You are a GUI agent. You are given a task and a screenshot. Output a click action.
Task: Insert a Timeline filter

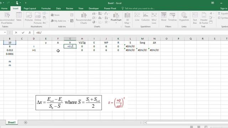(172, 17)
